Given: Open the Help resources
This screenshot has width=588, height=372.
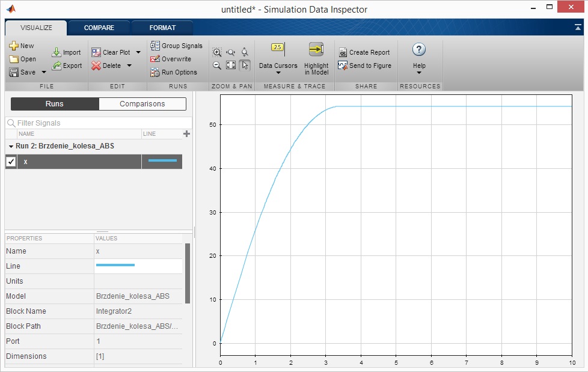Looking at the screenshot, I should point(419,55).
